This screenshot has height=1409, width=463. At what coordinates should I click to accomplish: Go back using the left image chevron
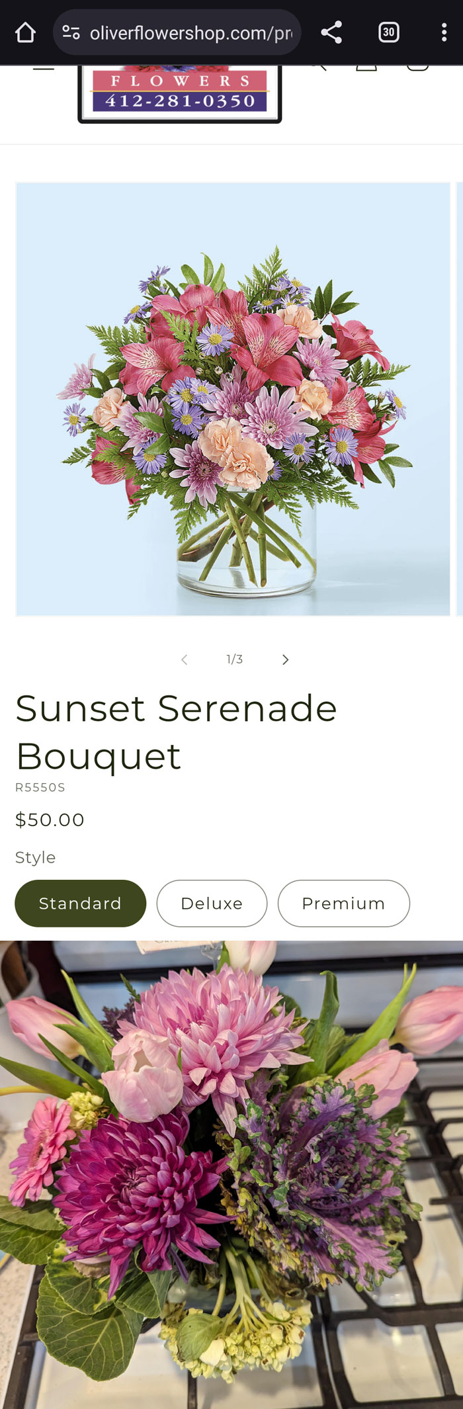(x=184, y=659)
